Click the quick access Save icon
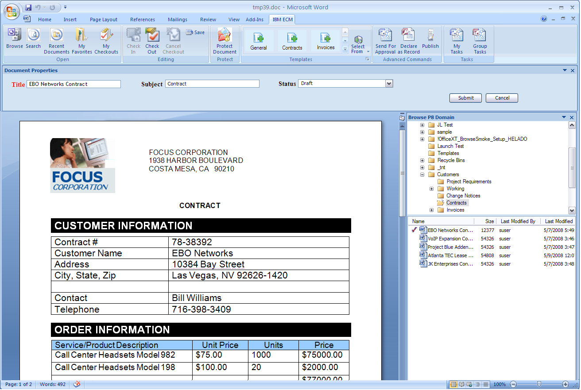 (29, 8)
